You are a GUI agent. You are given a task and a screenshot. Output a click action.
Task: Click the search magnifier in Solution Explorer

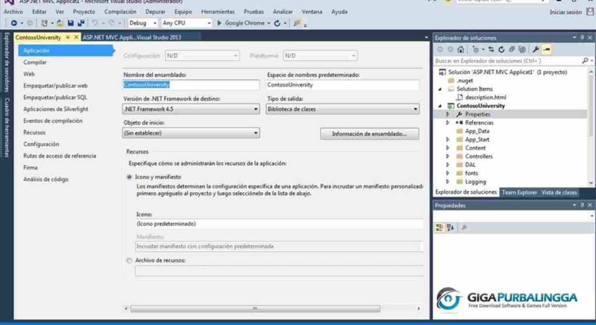click(585, 61)
